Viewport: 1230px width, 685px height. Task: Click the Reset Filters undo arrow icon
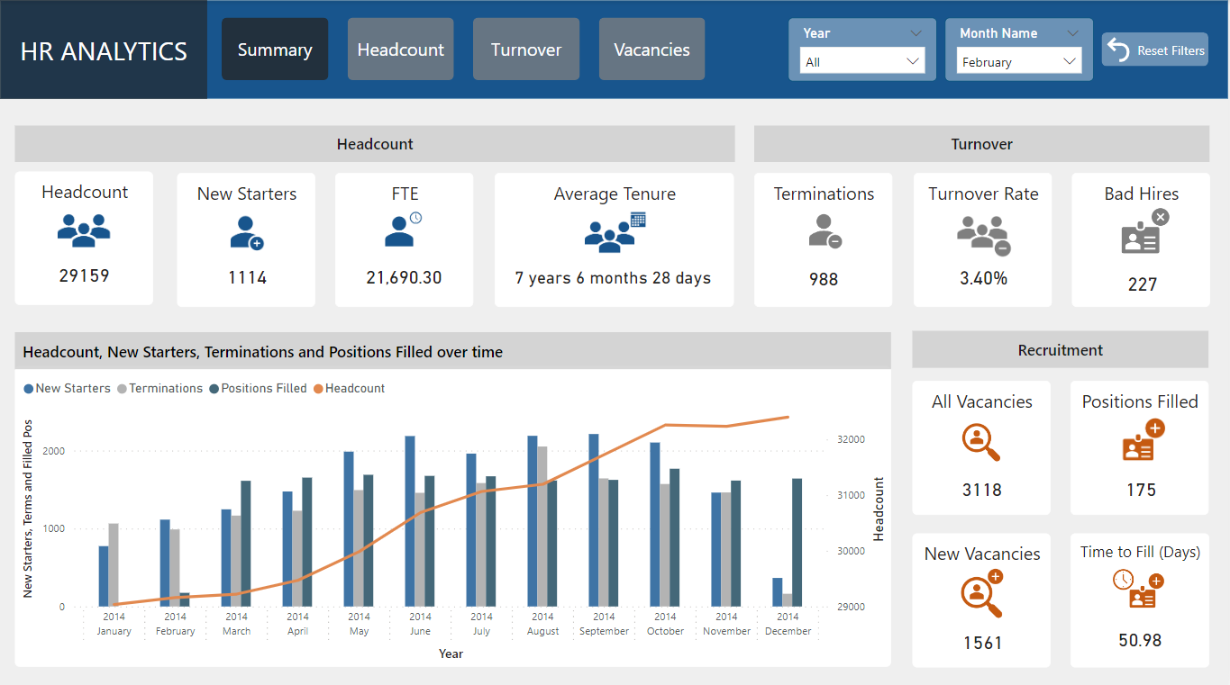pos(1118,50)
